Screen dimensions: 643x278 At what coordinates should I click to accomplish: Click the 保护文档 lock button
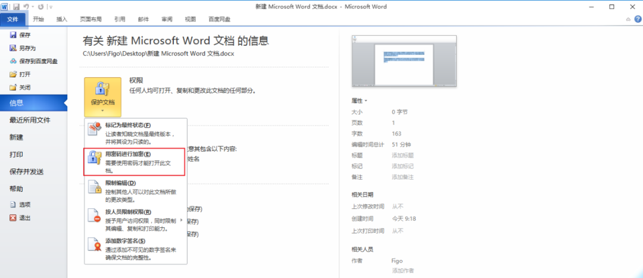point(102,97)
